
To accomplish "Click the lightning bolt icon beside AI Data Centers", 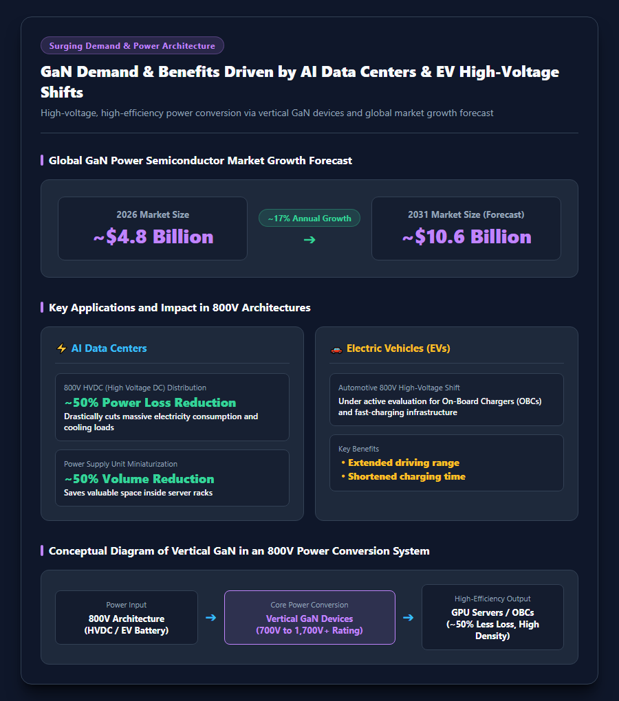I will (61, 348).
